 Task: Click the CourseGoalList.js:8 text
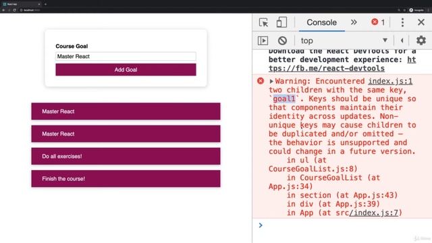[313, 169]
